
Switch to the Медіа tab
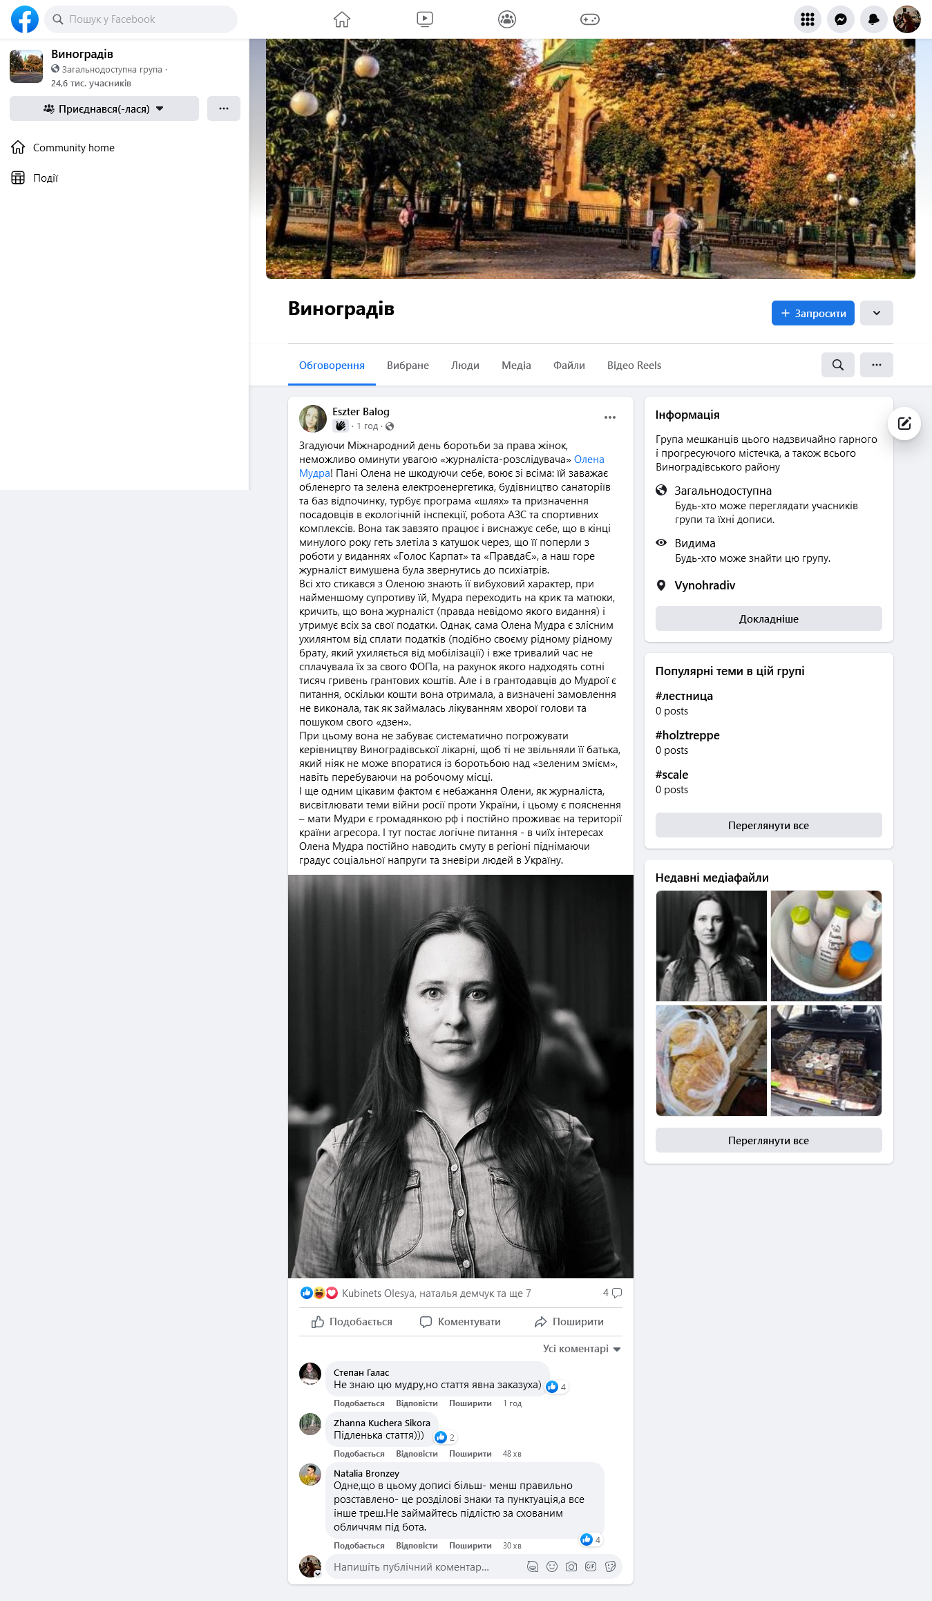(516, 366)
